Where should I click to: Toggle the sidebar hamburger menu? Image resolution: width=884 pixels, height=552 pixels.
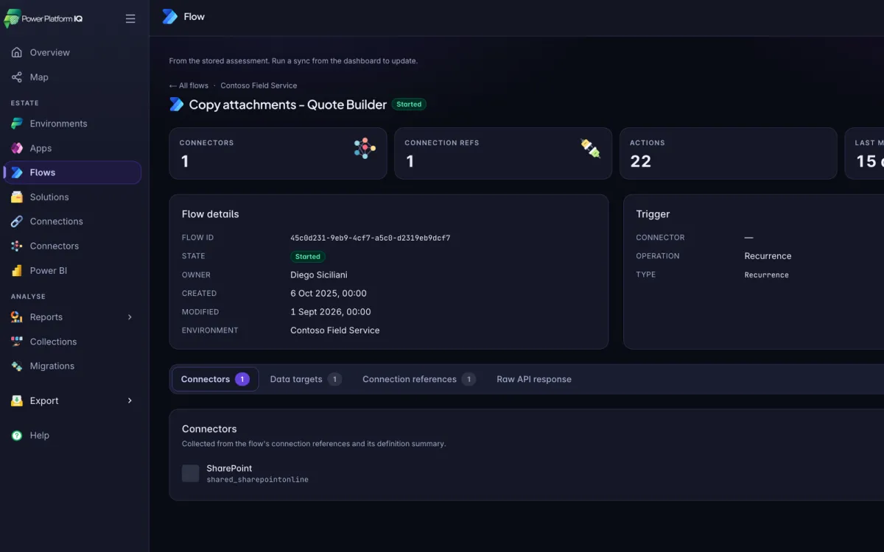click(x=130, y=18)
